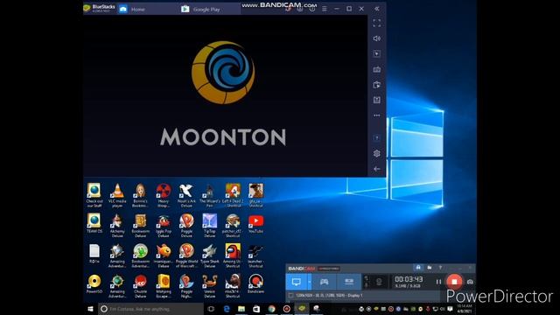Switch to the Google Play tab
The height and width of the screenshot is (315, 560).
click(209, 10)
